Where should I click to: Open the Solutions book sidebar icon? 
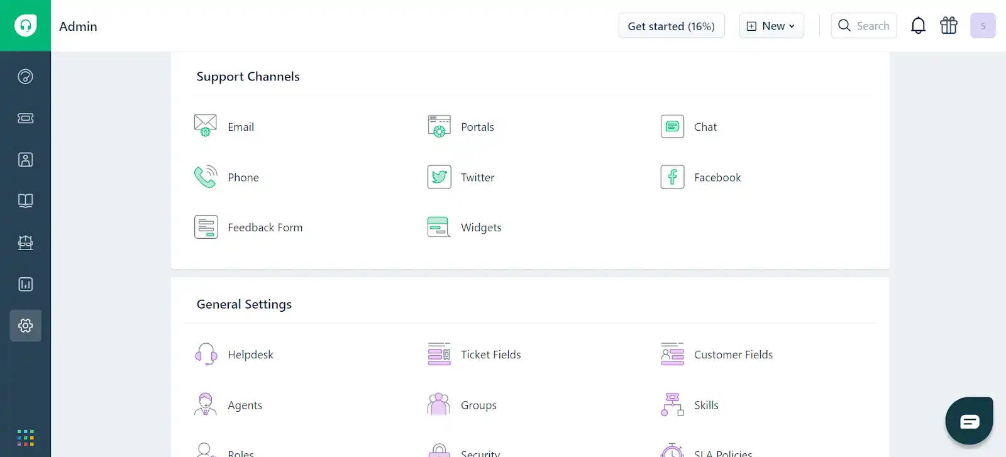(25, 201)
